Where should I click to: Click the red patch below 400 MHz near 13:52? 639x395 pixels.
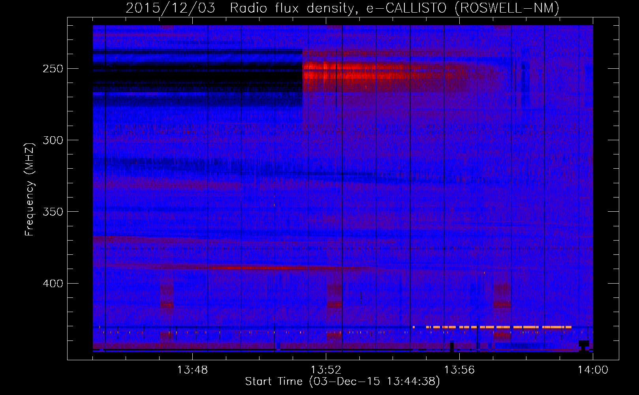335,304
